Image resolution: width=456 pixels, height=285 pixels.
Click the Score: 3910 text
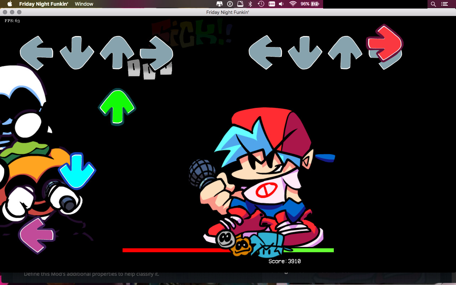click(284, 261)
